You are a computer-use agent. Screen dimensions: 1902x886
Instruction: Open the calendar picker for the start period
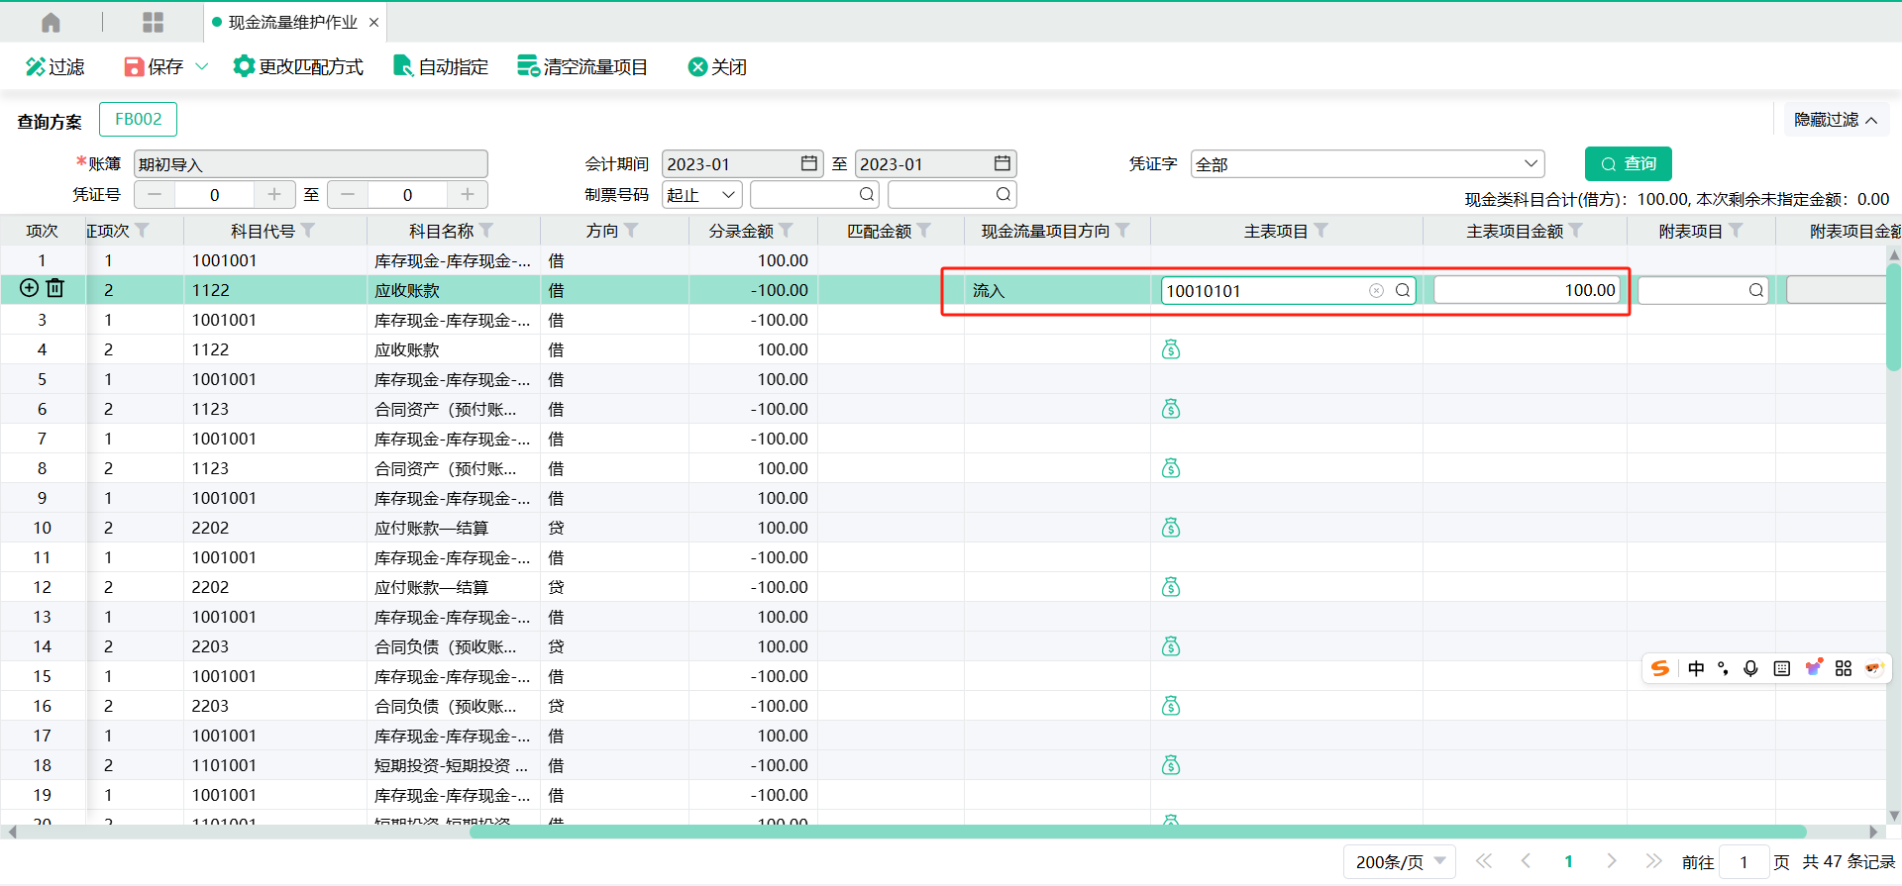tap(809, 163)
